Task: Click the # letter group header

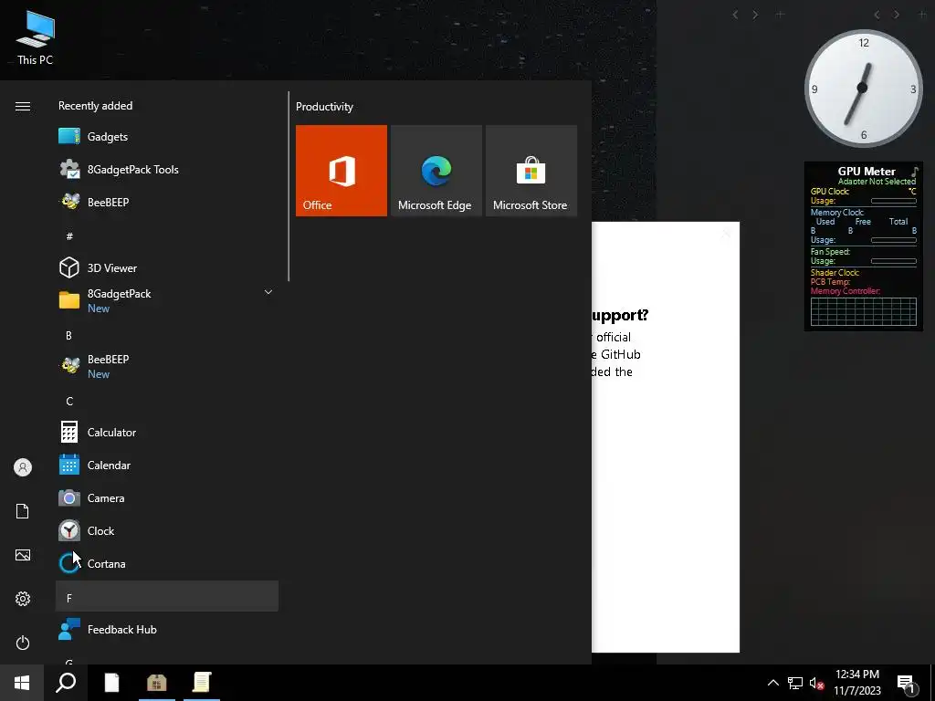Action: point(167,236)
